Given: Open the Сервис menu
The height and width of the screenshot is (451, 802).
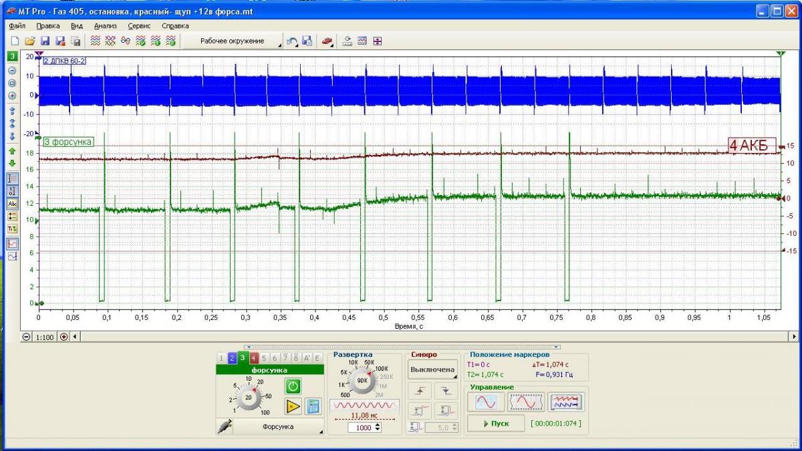Looking at the screenshot, I should coord(139,25).
